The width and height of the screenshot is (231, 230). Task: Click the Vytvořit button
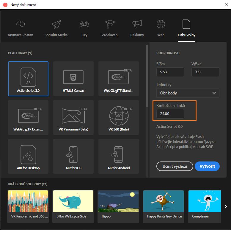207,166
